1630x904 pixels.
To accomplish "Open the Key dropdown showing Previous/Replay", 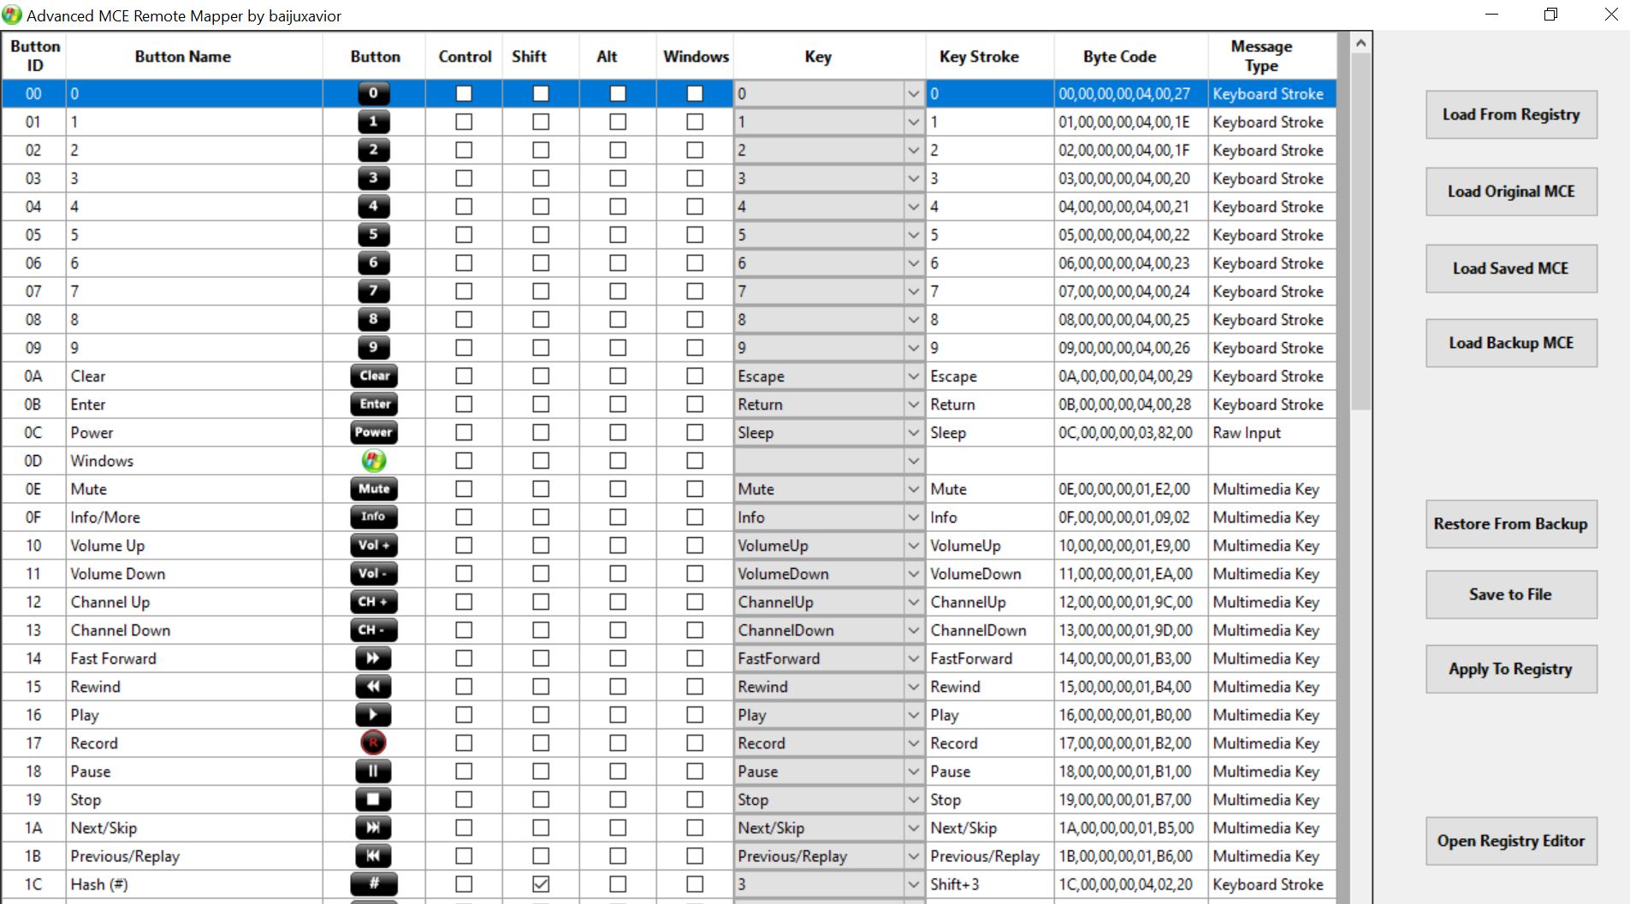I will (x=913, y=856).
